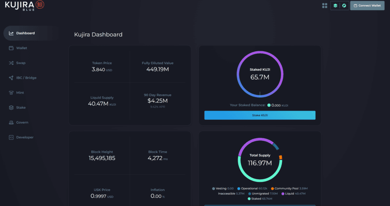Click the green stacked layers icon
Viewport: 390px width, 206px height.
pos(335,5)
